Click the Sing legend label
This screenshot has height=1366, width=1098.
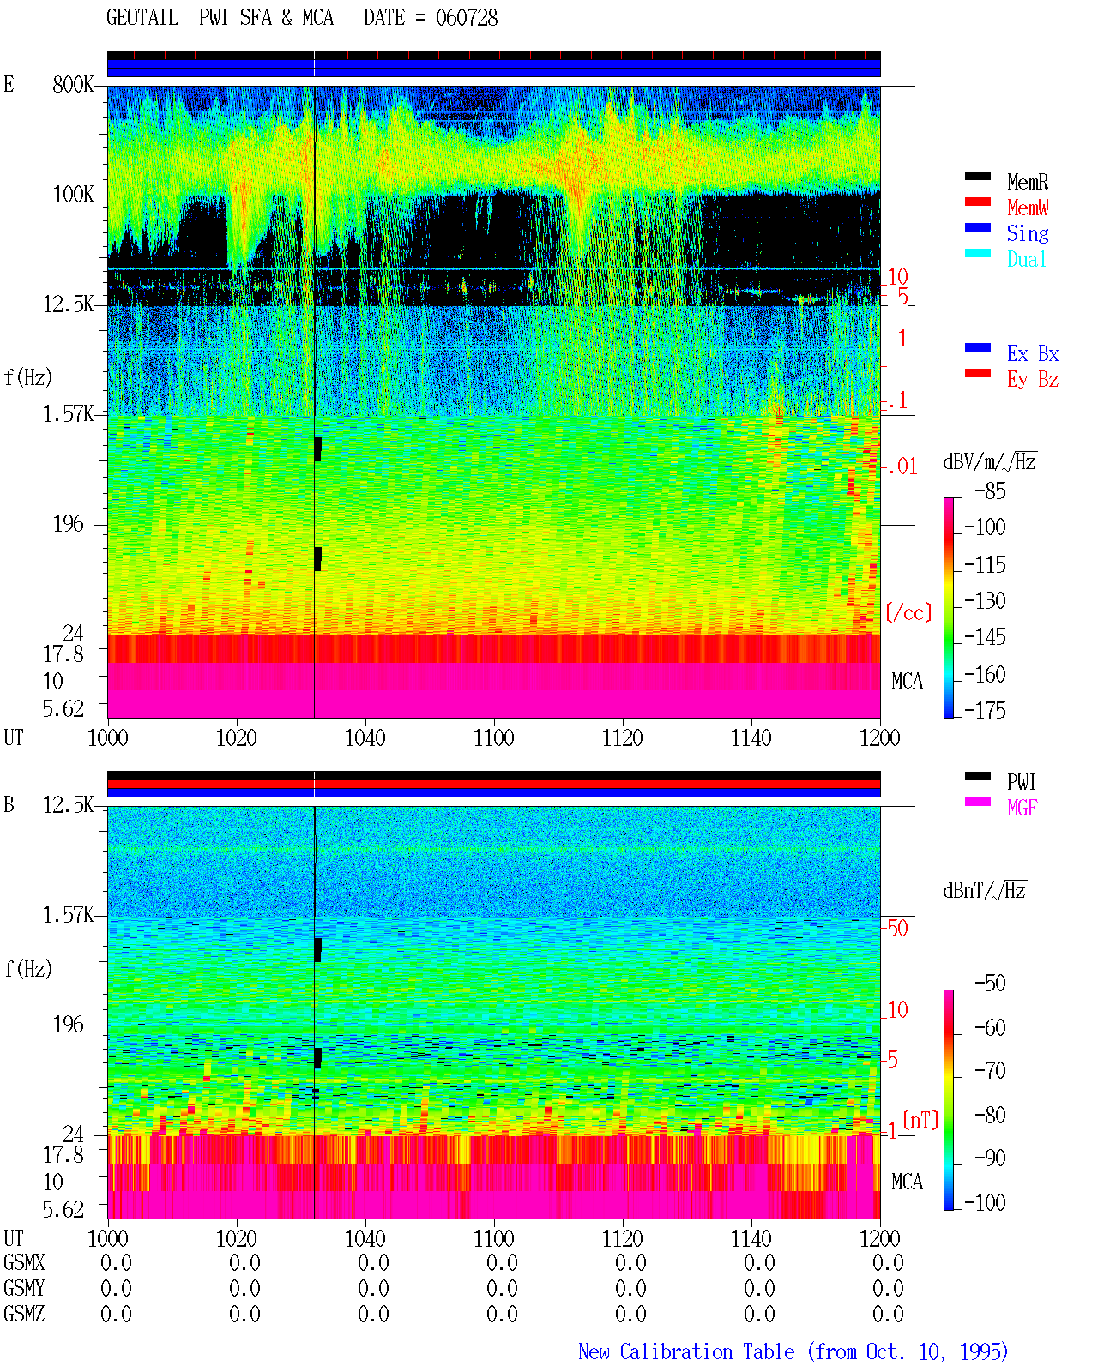[x=1028, y=233]
